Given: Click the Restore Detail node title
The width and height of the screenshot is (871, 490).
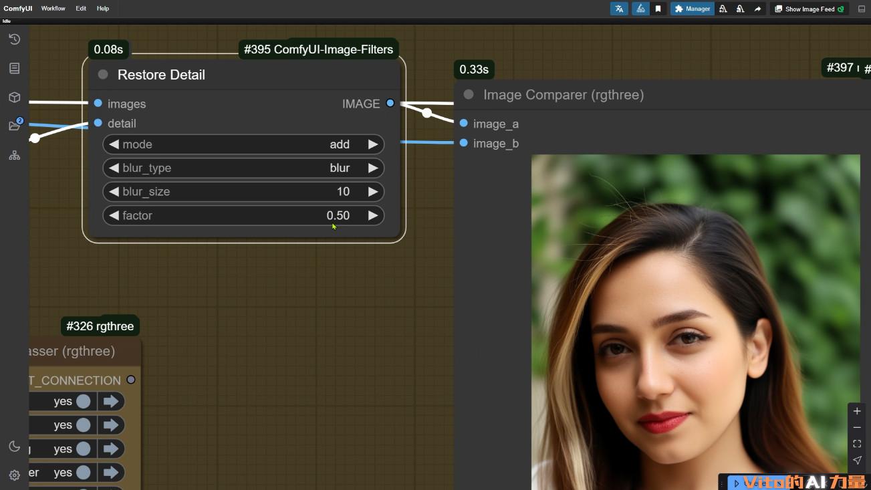Looking at the screenshot, I should [161, 75].
